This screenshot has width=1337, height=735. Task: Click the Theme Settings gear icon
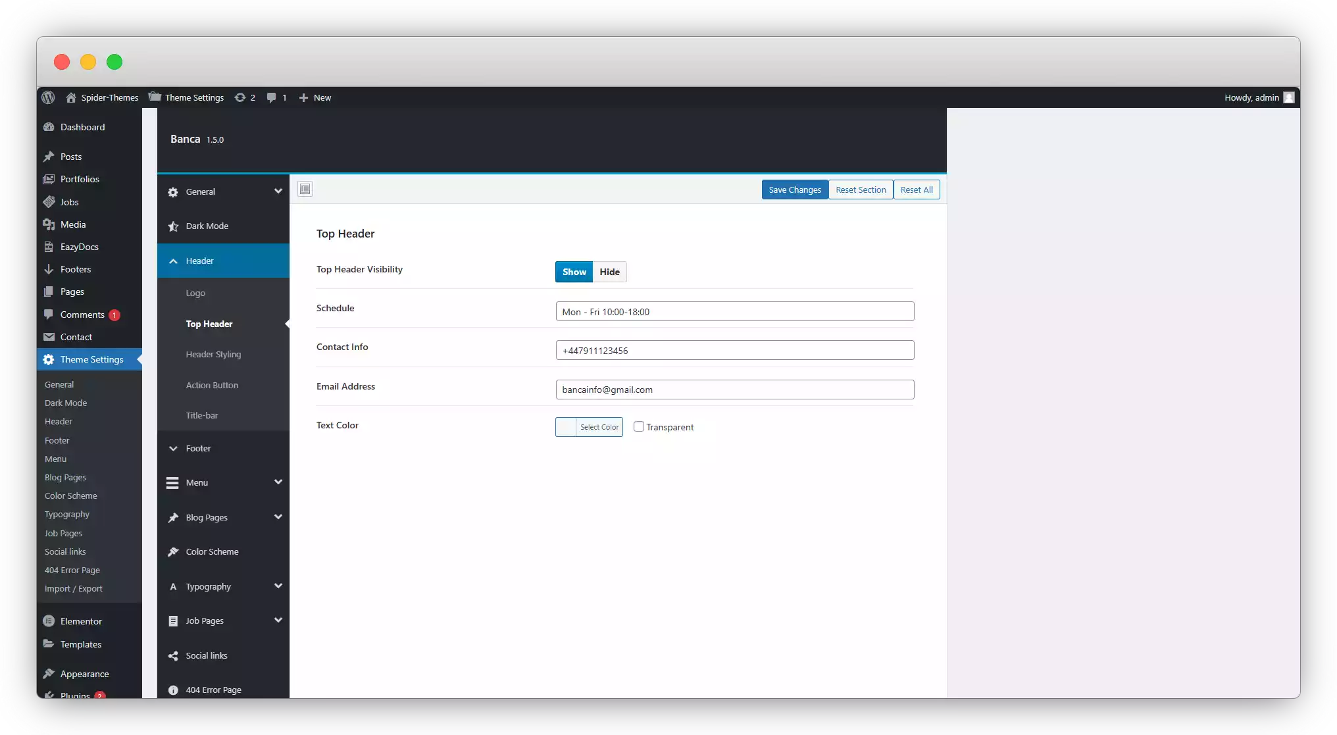pyautogui.click(x=49, y=359)
